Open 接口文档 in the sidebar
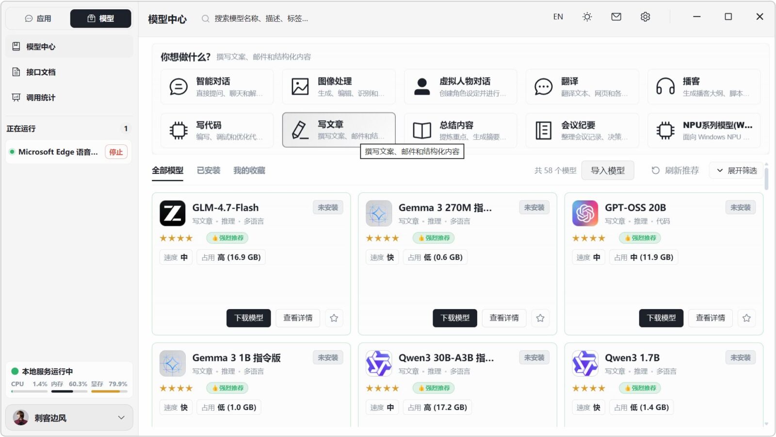The image size is (776, 437). tap(69, 72)
